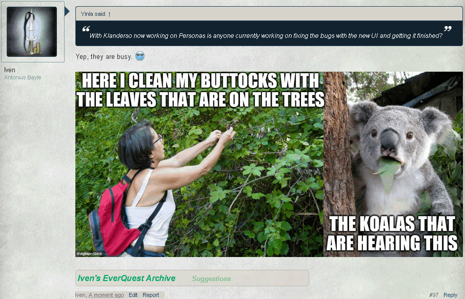This screenshot has height=299, width=465.
Task: Follow the "Yinla said:" quote link
Action: [x=93, y=14]
